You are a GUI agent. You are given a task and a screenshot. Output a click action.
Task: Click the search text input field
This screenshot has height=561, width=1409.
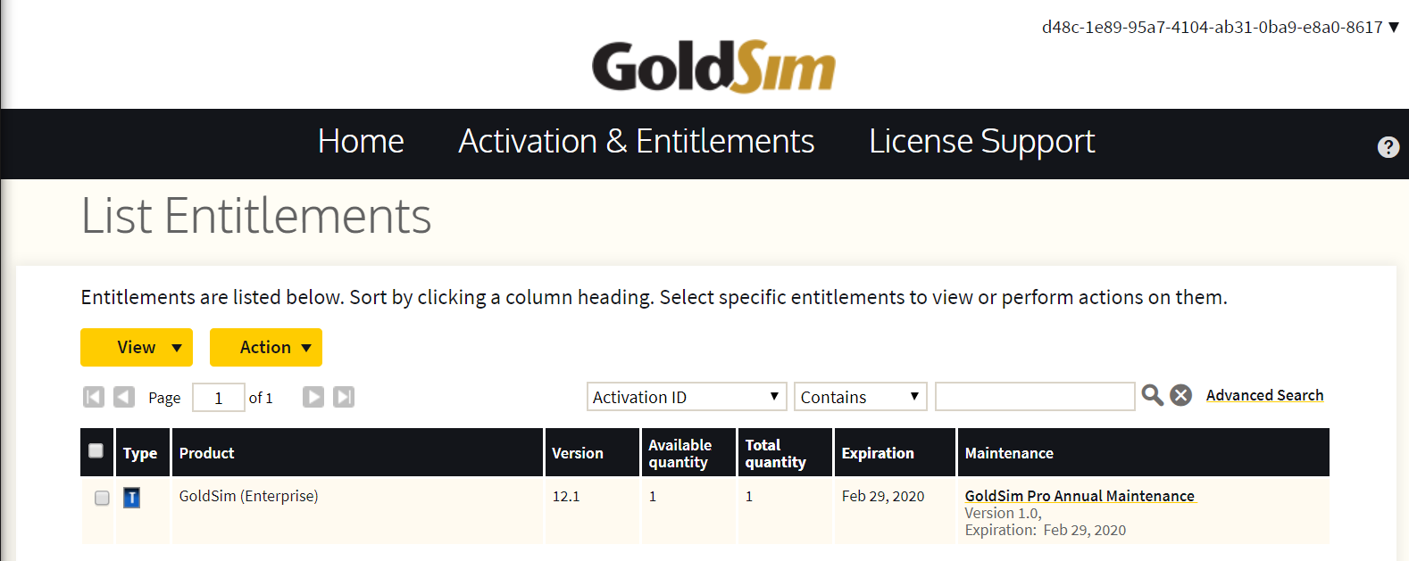(x=1034, y=397)
